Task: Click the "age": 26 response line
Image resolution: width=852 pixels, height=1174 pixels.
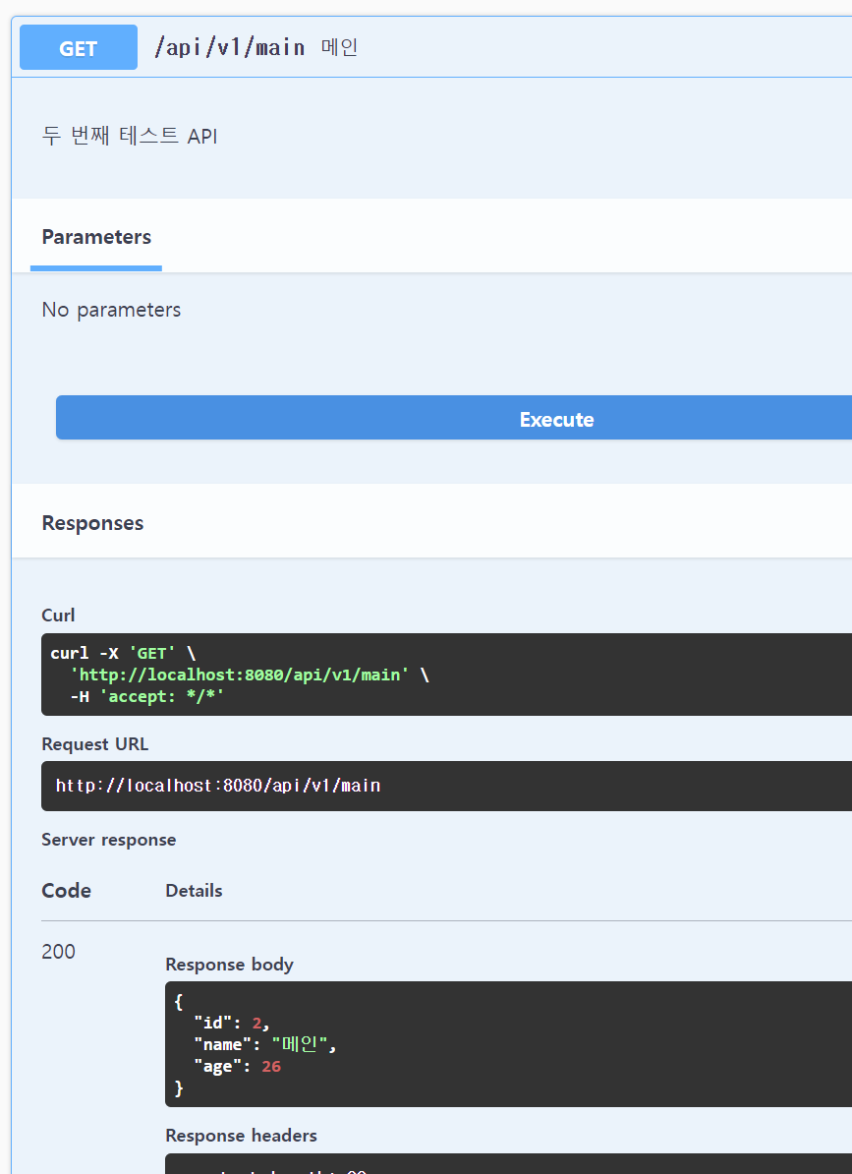Action: (237, 1066)
